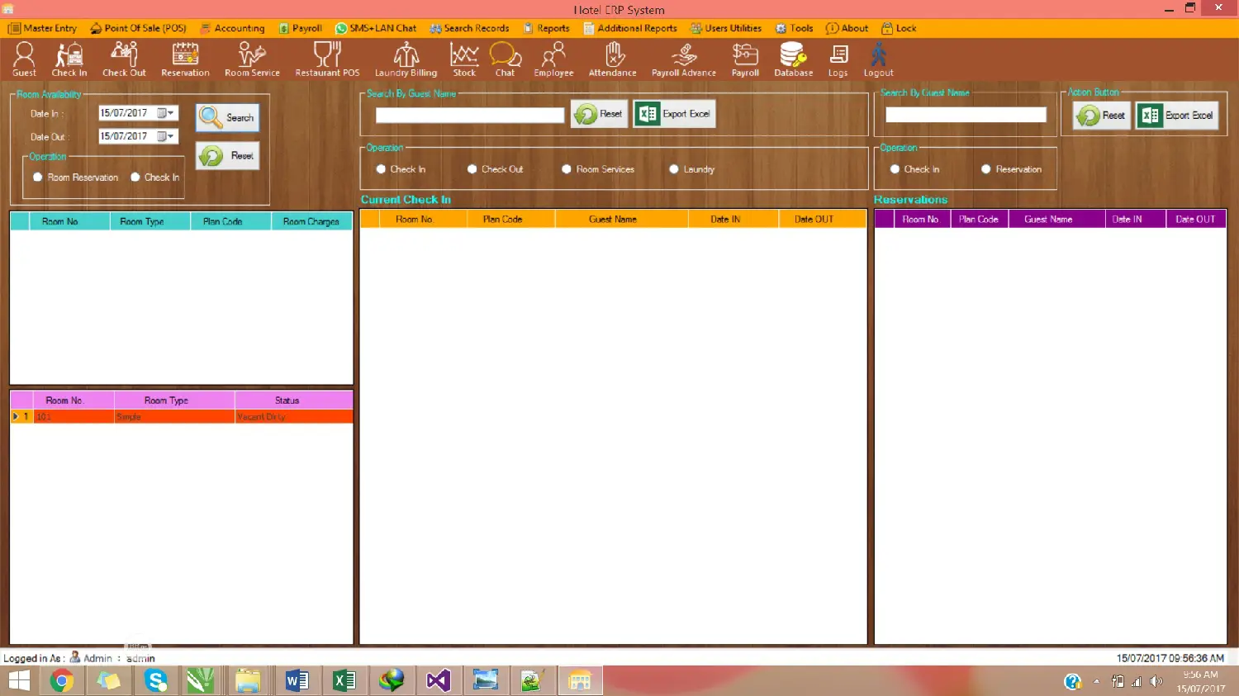
Task: Click the Windows Start button
Action: pos(19,680)
